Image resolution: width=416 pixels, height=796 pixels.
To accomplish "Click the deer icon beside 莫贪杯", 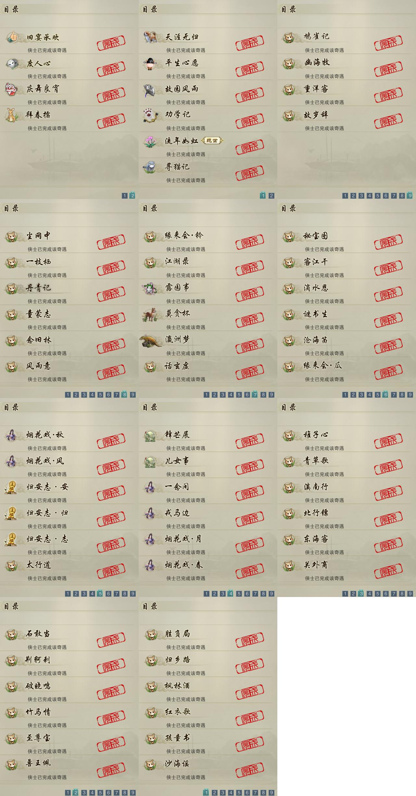I will point(151,314).
